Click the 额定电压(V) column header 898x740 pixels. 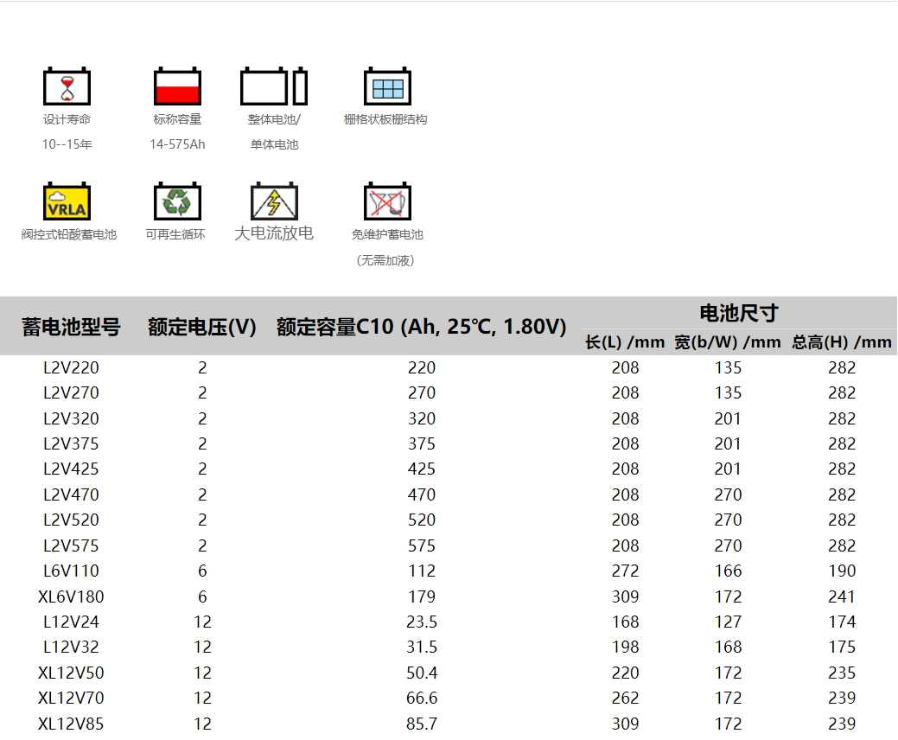[x=202, y=327]
